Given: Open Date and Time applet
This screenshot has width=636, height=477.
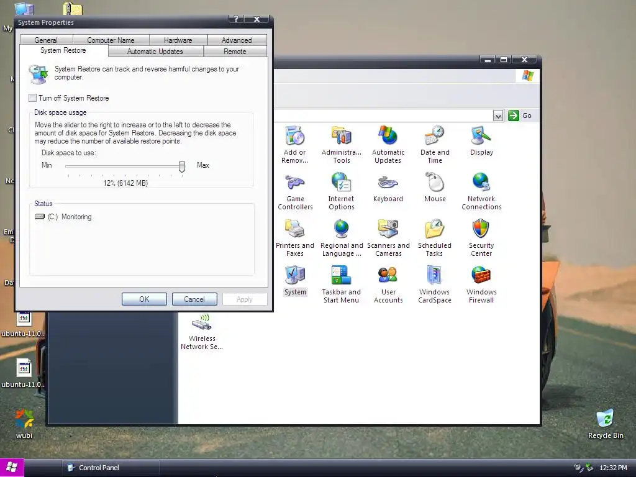Looking at the screenshot, I should 435,144.
